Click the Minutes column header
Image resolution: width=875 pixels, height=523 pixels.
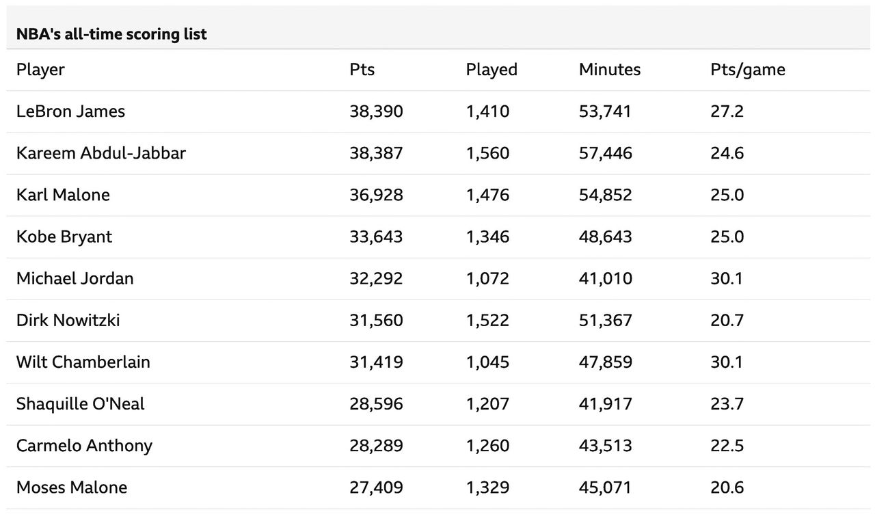click(610, 70)
